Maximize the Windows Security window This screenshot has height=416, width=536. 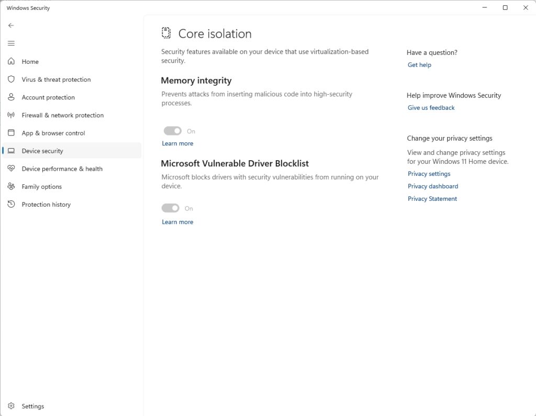tap(505, 8)
